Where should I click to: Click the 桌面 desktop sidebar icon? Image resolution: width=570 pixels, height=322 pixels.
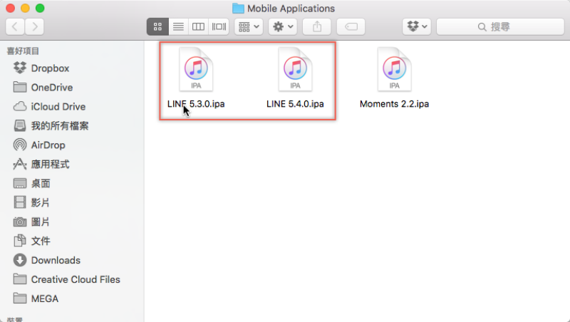click(20, 184)
